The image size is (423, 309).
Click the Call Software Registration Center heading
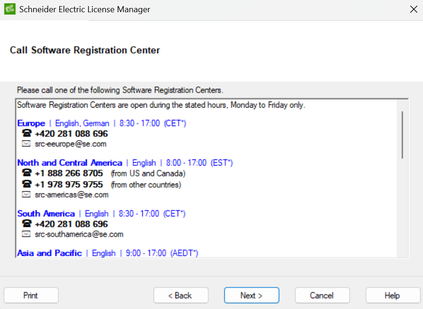pos(85,50)
